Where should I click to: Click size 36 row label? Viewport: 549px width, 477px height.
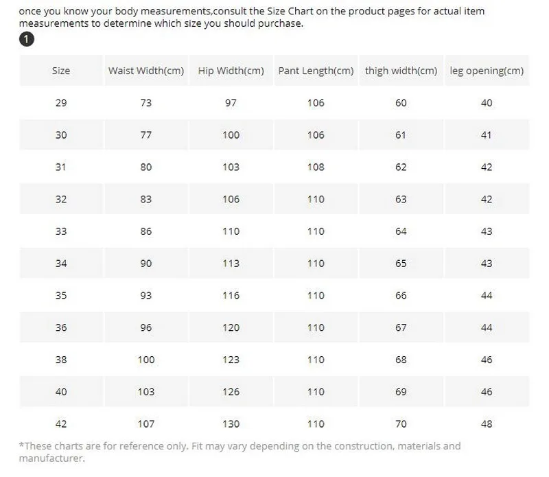61,328
